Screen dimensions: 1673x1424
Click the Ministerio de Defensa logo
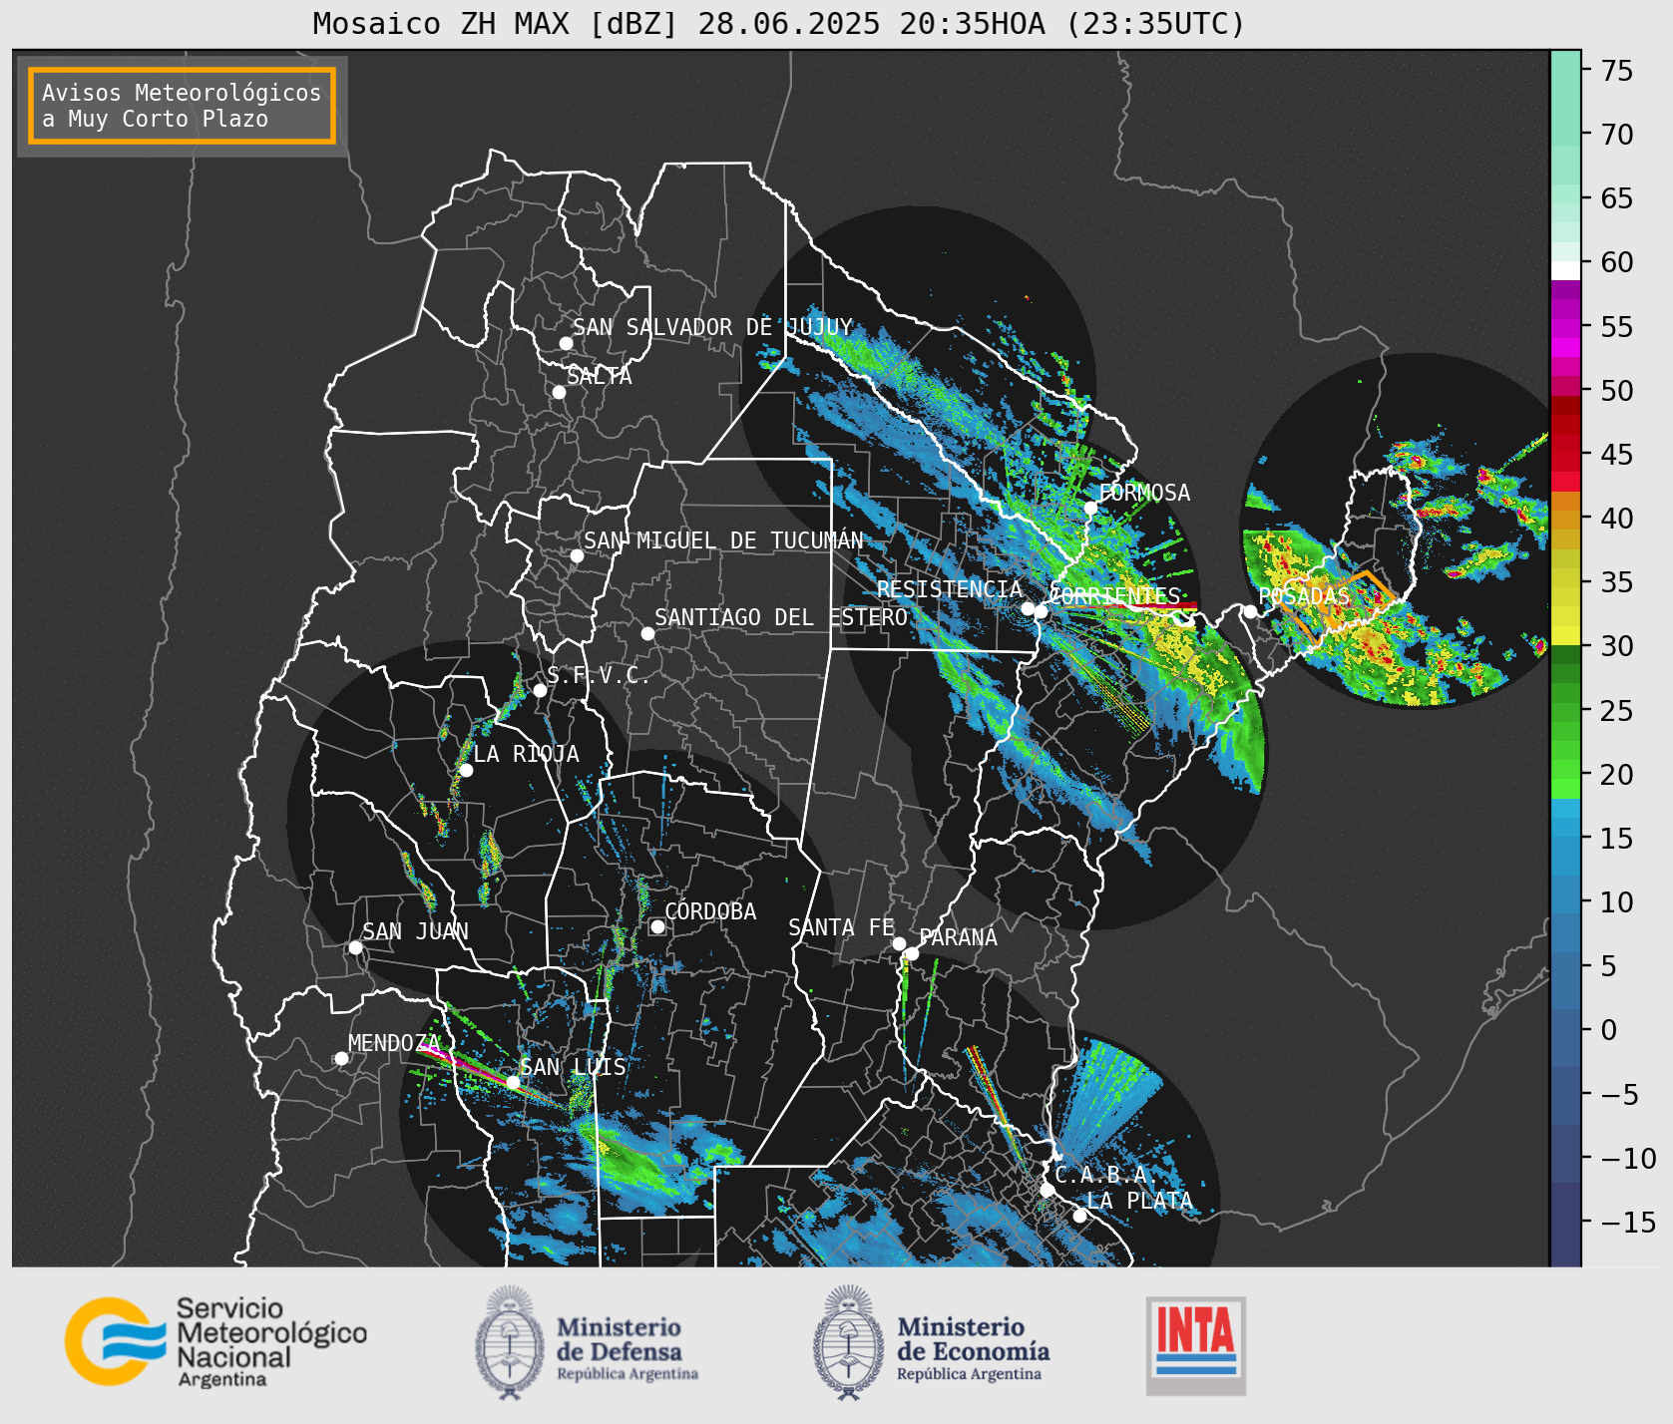point(587,1342)
